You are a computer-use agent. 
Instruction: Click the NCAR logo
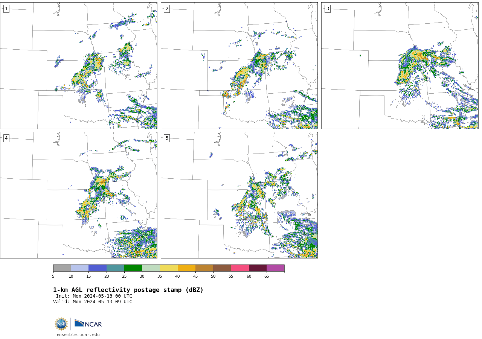click(x=88, y=324)
